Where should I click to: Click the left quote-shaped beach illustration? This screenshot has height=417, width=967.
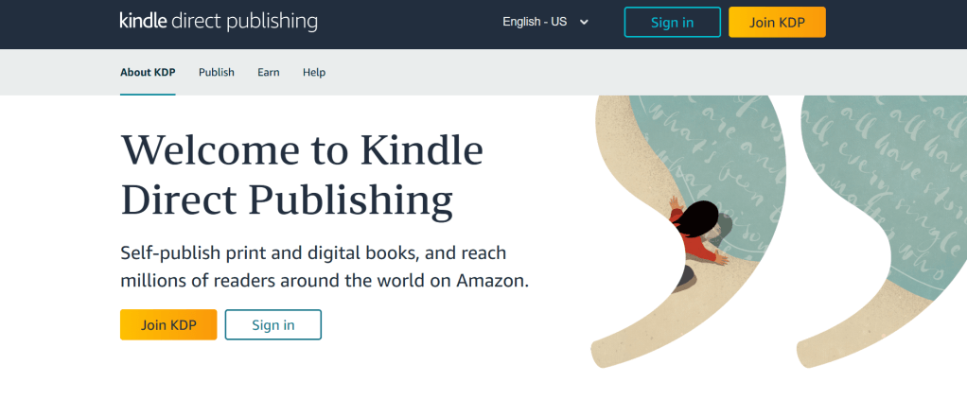point(688,232)
